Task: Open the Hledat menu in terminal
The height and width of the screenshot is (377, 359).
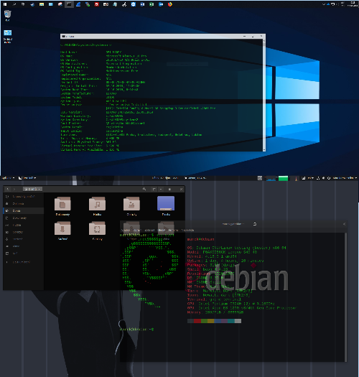Action: [162, 230]
